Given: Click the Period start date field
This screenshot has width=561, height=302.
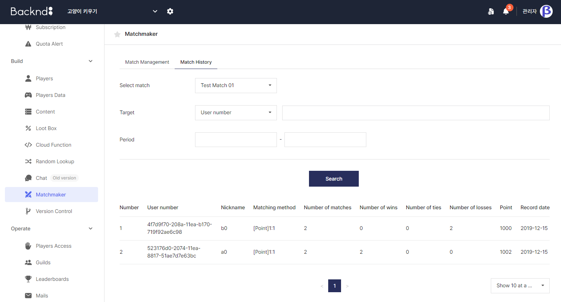Looking at the screenshot, I should (236, 140).
